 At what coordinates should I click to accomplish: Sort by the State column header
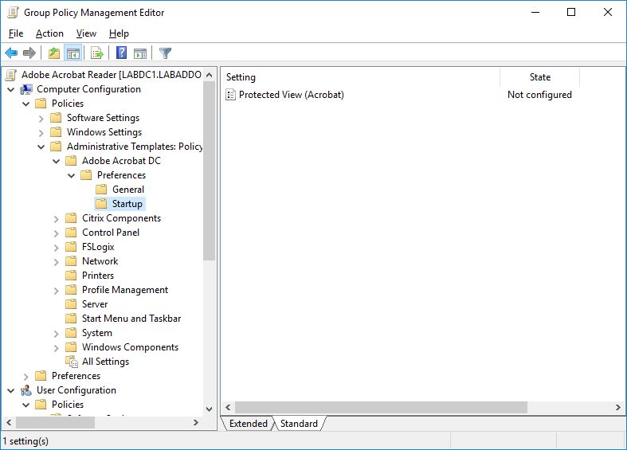[x=539, y=77]
